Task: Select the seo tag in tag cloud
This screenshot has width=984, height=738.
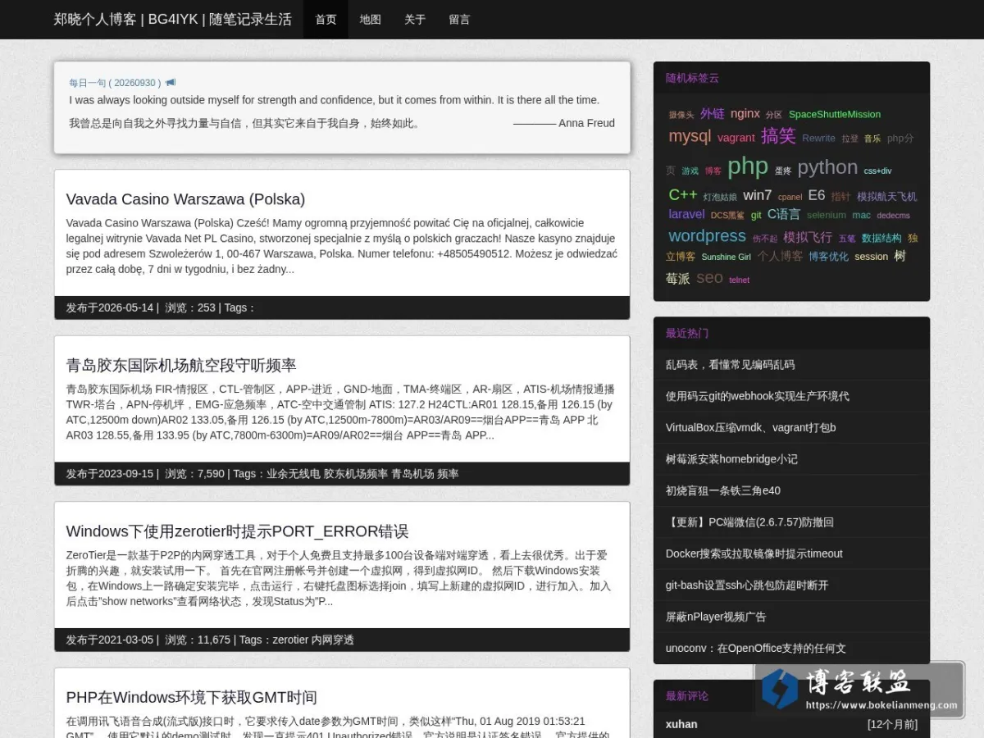Action: click(x=709, y=278)
